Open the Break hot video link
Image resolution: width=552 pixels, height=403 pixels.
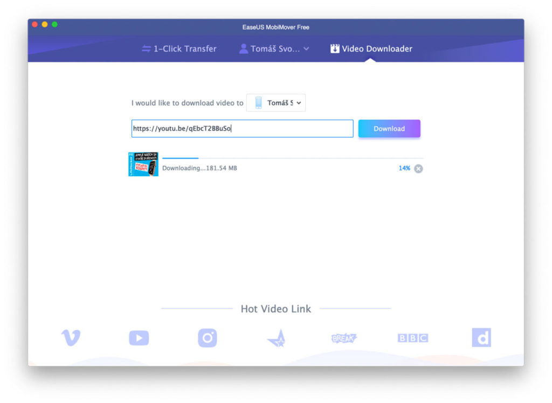pyautogui.click(x=344, y=338)
